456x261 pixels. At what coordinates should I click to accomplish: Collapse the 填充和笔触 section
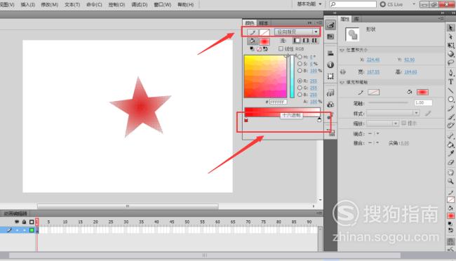(342, 82)
